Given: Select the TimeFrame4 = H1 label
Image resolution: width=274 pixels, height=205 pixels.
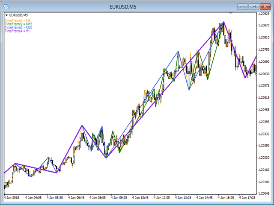Looking at the screenshot, I should point(17,31).
